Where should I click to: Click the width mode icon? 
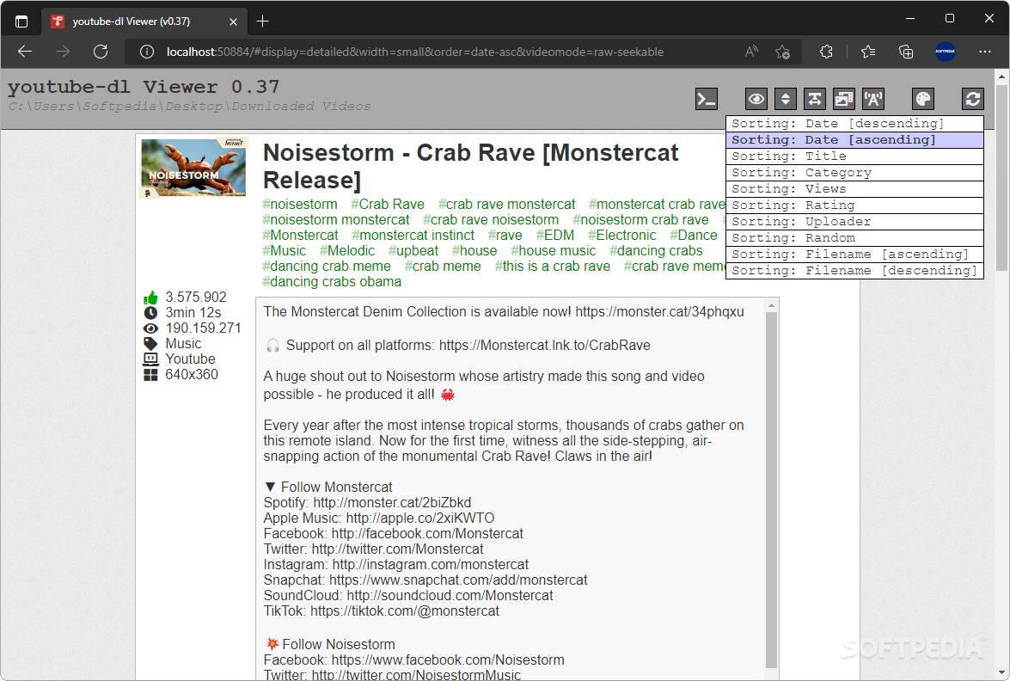815,99
